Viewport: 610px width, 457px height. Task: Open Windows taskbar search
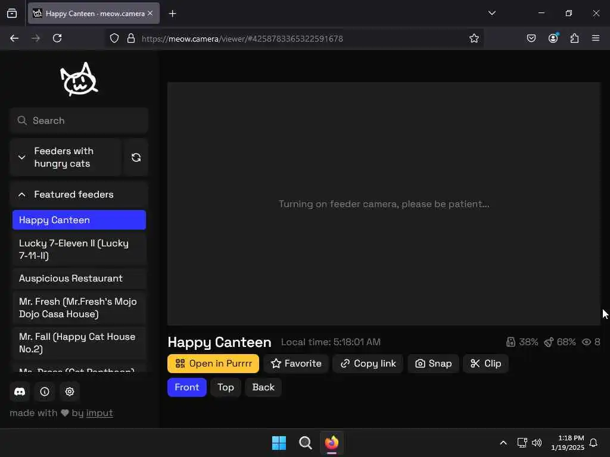(x=306, y=443)
